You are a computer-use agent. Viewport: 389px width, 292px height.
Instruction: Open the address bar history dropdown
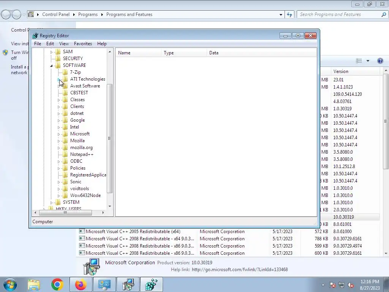pos(281,15)
